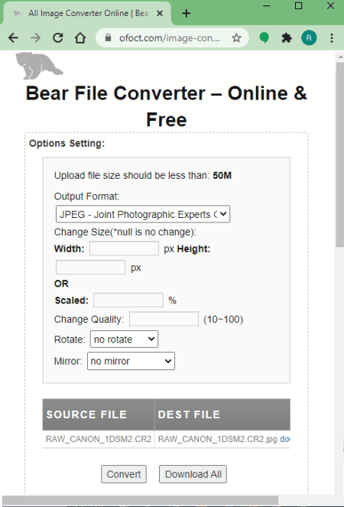This screenshot has width=344, height=507.
Task: Click the SOURCE FILE column header
Action: [99, 414]
